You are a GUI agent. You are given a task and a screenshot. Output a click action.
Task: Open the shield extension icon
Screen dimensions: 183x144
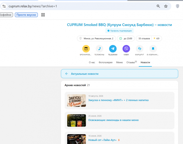point(177,6)
